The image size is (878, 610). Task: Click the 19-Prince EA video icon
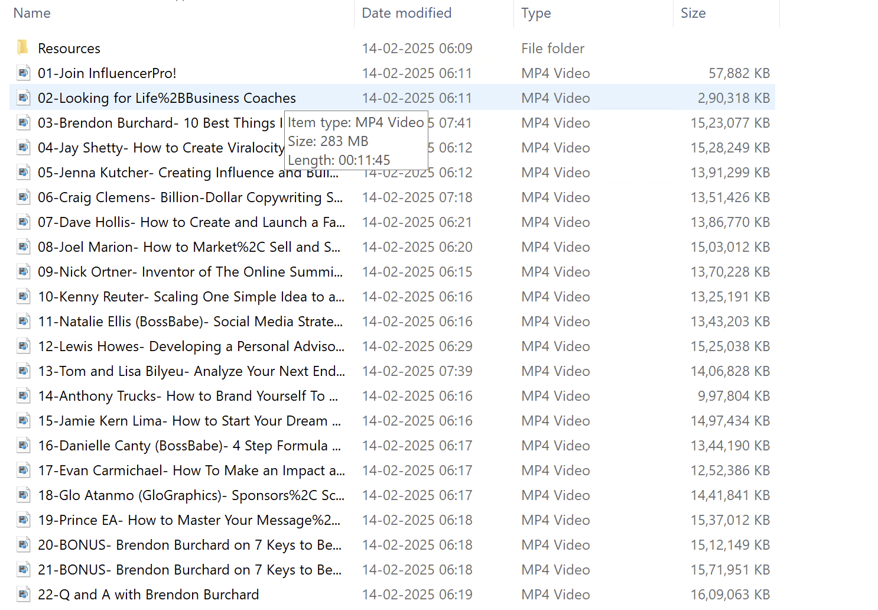tap(24, 520)
